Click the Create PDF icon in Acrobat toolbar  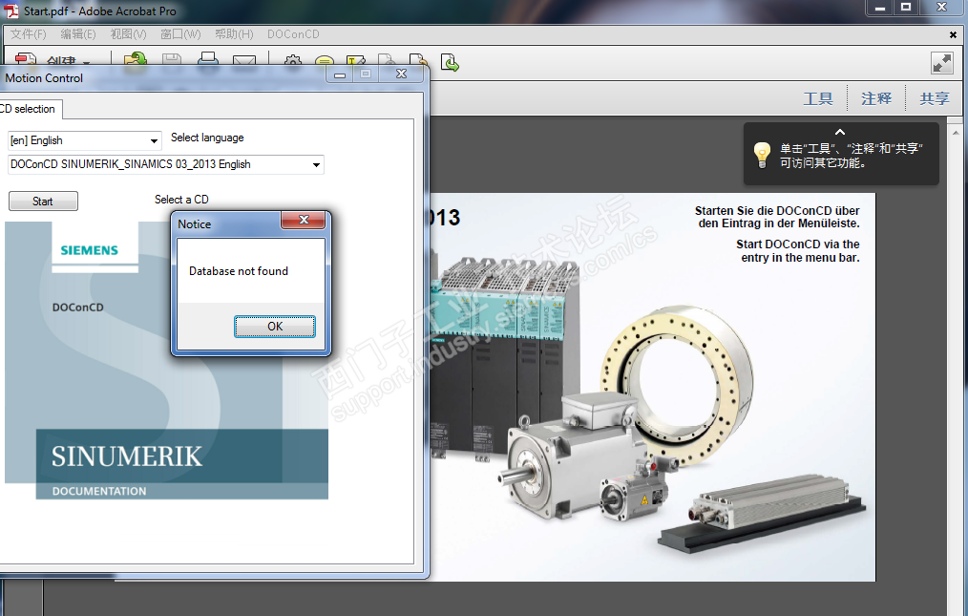[26, 59]
